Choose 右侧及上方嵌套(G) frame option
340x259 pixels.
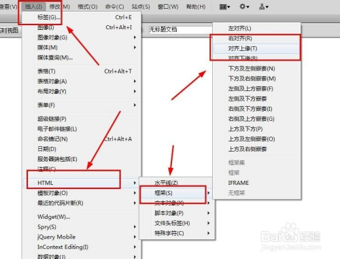click(x=256, y=119)
